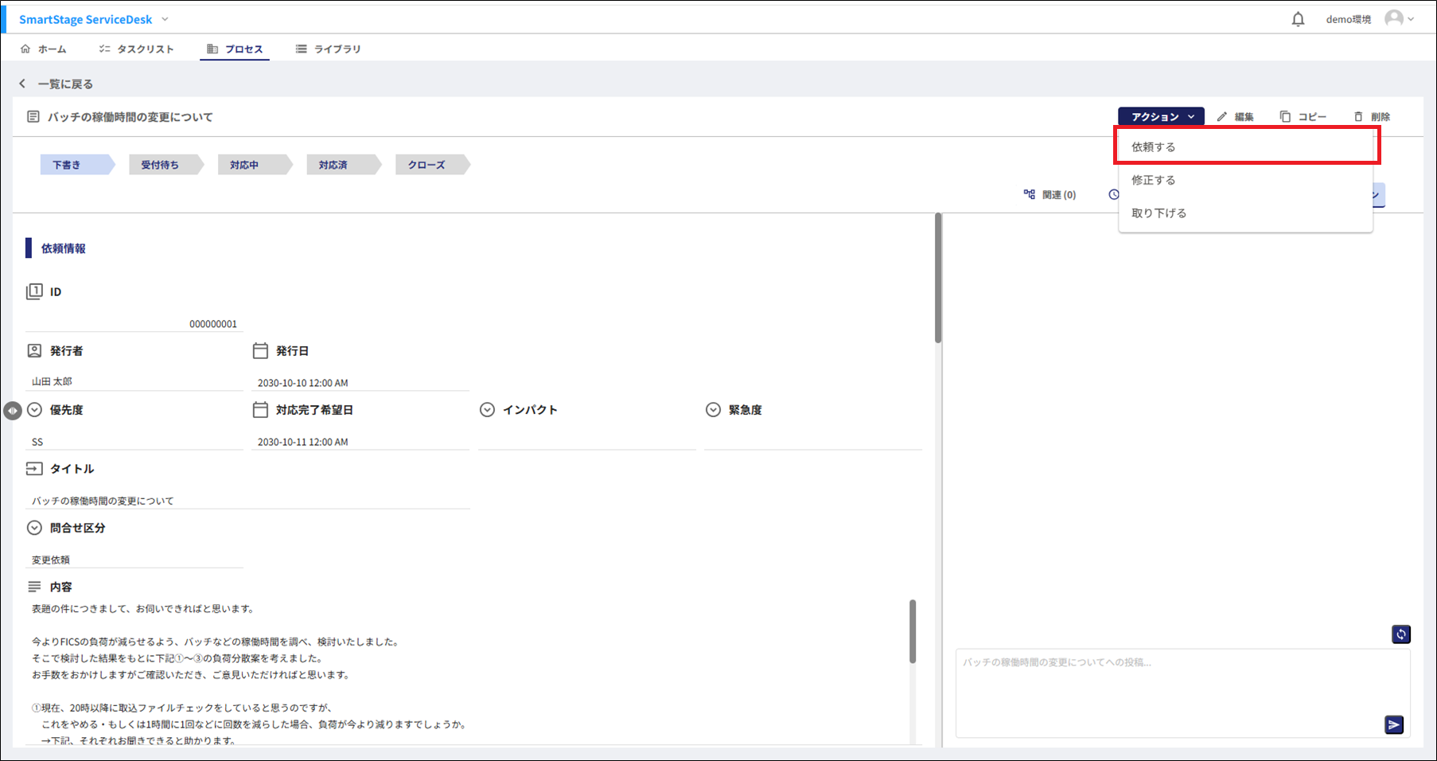
Task: Expand the アクション dropdown button
Action: pos(1161,117)
